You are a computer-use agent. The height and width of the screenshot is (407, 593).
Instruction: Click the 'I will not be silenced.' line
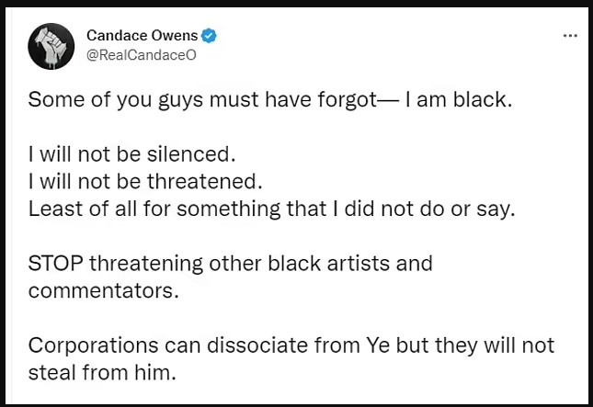tap(132, 154)
